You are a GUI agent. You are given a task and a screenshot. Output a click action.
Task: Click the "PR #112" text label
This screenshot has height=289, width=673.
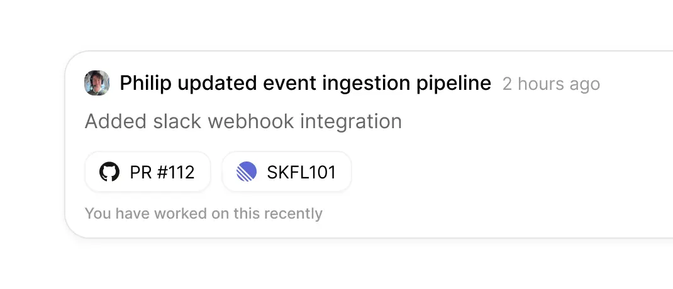162,172
